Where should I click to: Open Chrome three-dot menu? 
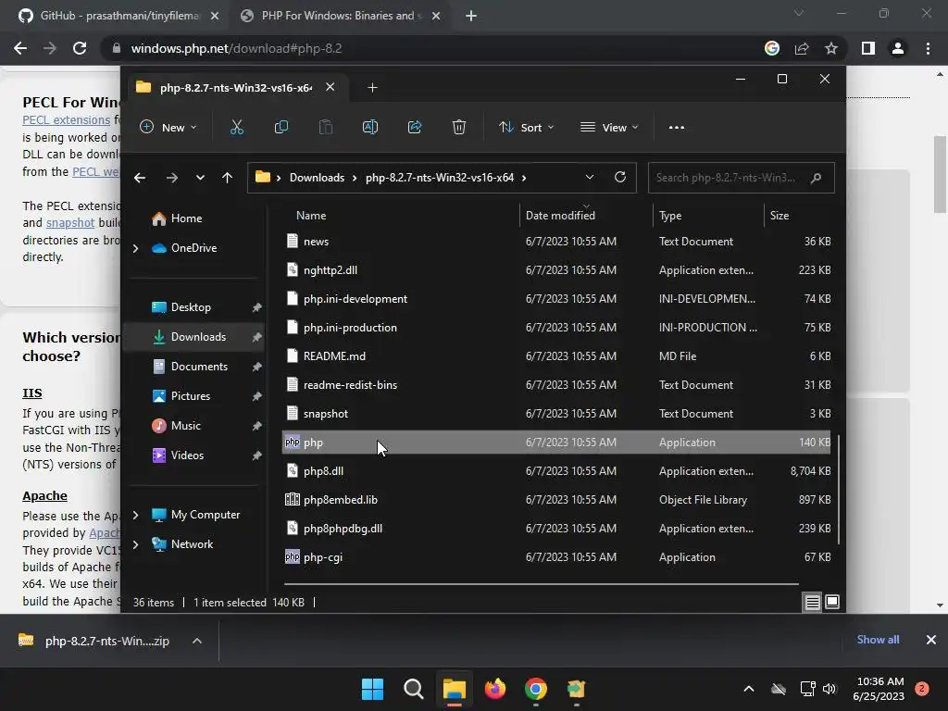[x=928, y=48]
